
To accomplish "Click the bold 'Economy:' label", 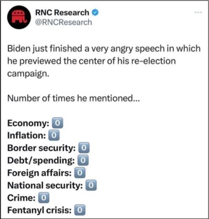I will [28, 124].
